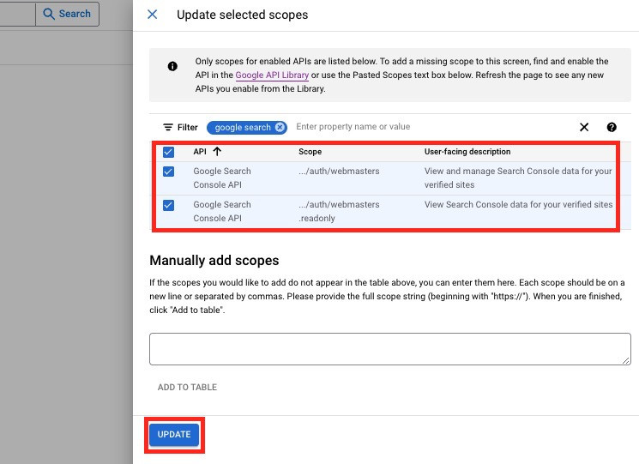Close the Update selected scopes panel
The height and width of the screenshot is (464, 639).
(152, 15)
